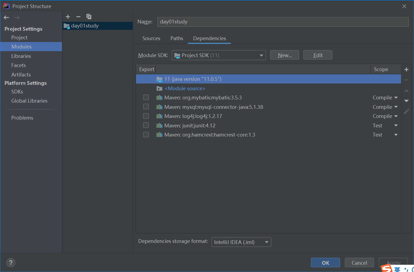Remove dependency using right-side minus icon
Image resolution: width=414 pixels, height=272 pixels.
[406, 80]
